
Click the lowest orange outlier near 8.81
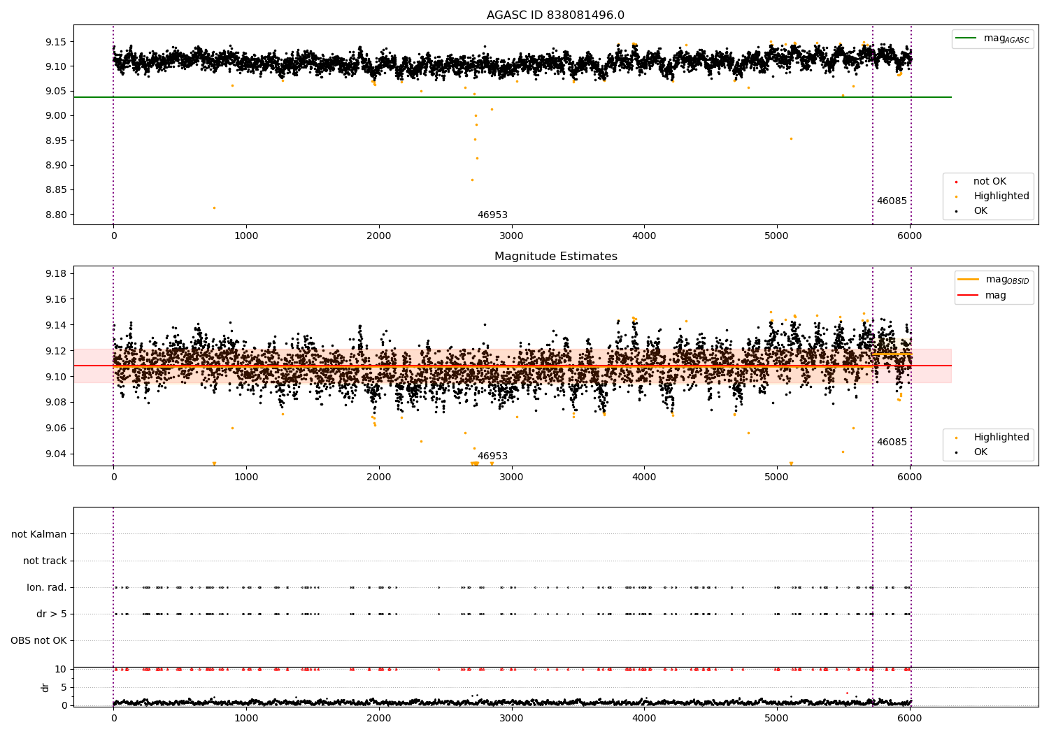(x=214, y=208)
